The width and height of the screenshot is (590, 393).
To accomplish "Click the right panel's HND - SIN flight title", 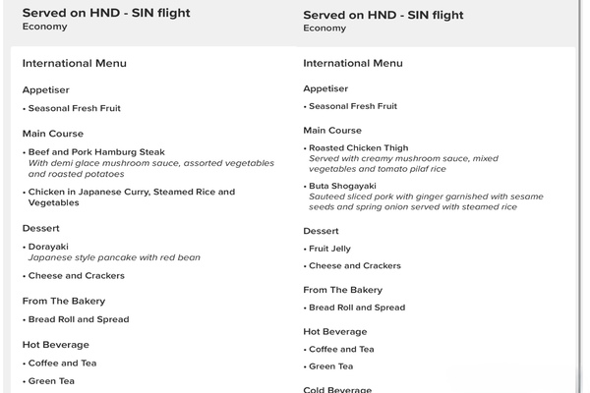I will (x=383, y=16).
